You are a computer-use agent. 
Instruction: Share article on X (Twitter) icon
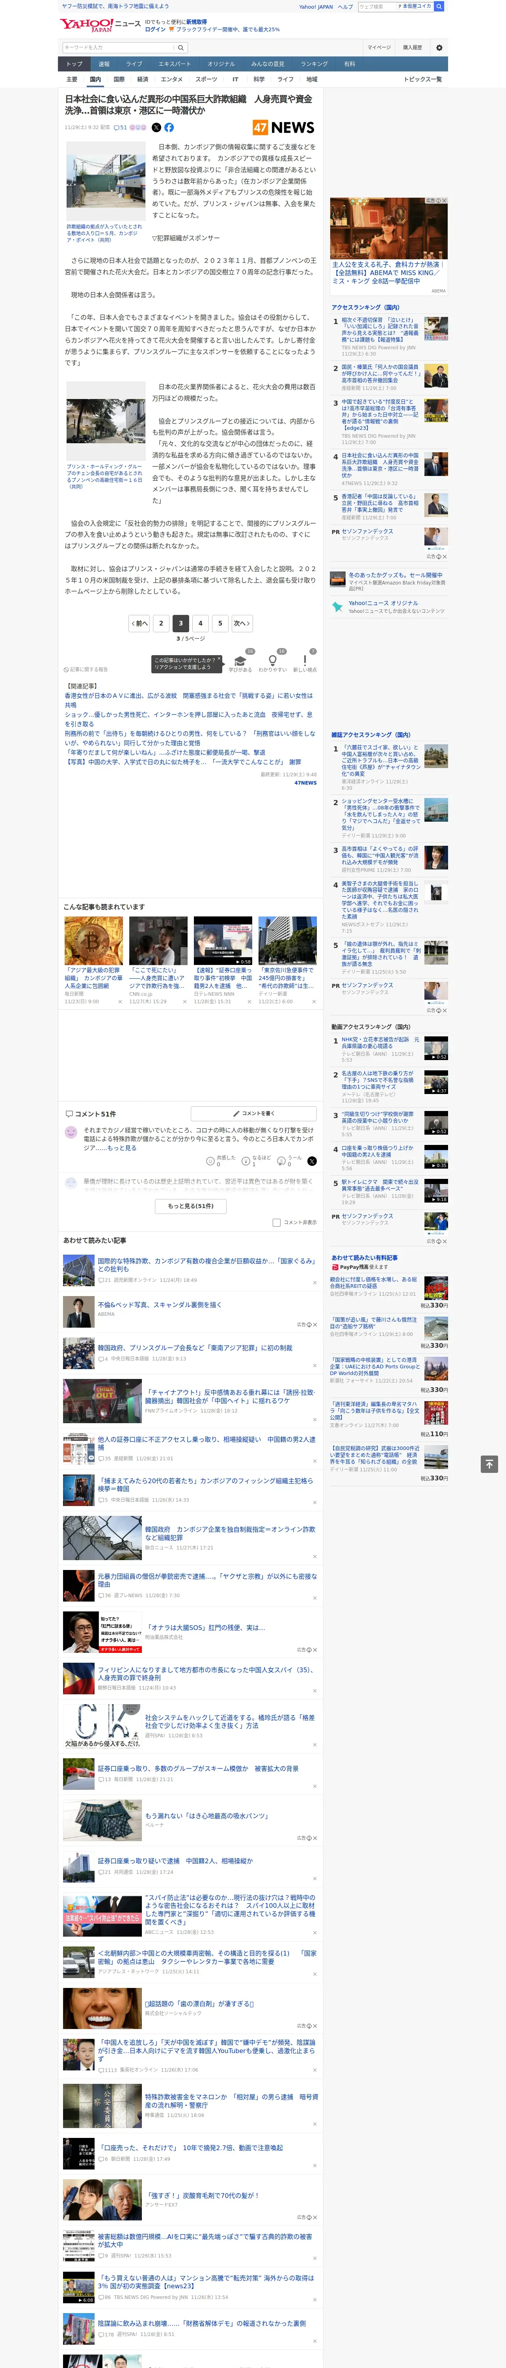pyautogui.click(x=156, y=128)
